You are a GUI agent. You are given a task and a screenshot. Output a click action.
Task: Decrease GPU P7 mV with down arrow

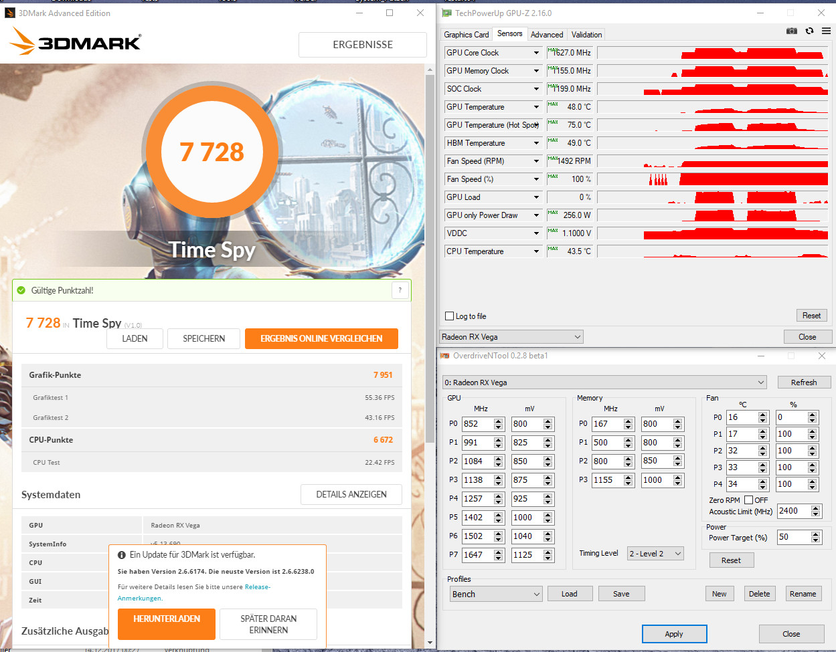548,558
